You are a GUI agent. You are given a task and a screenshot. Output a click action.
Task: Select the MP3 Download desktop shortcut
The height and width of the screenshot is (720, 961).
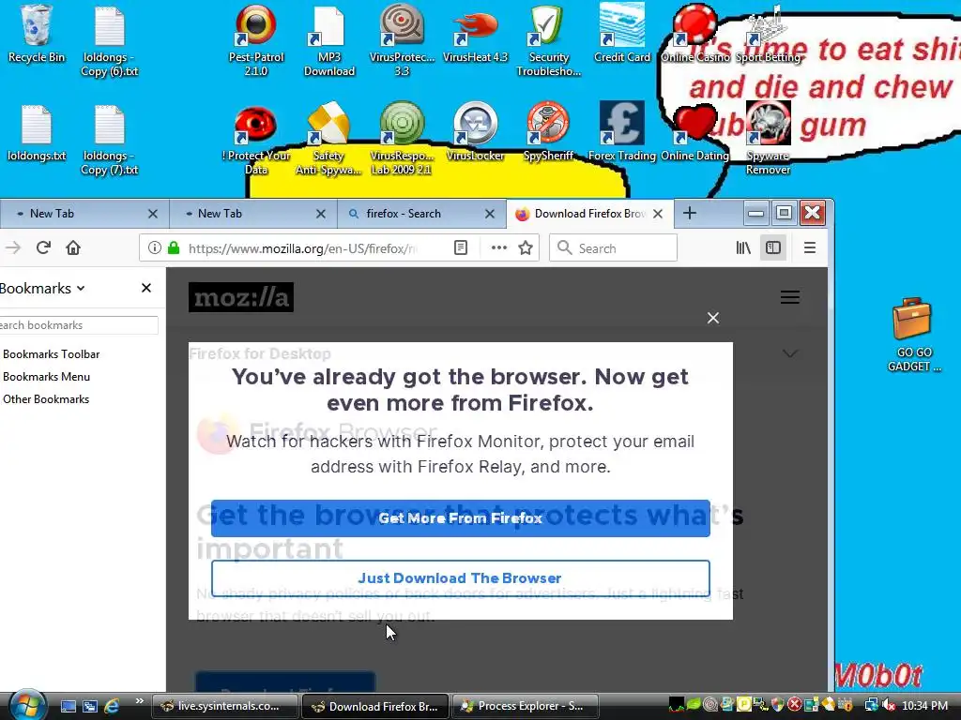click(329, 40)
